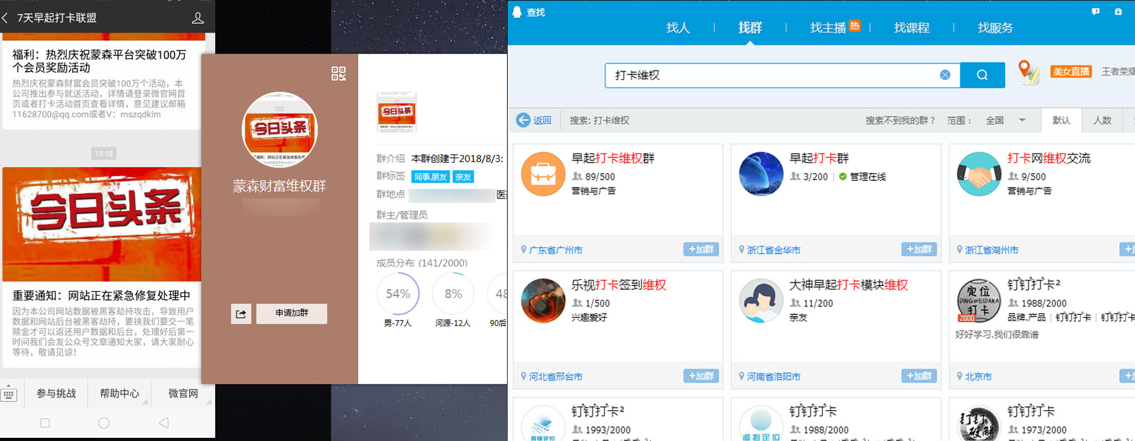Click the 美女直播 hot tag

pyautogui.click(x=1071, y=72)
